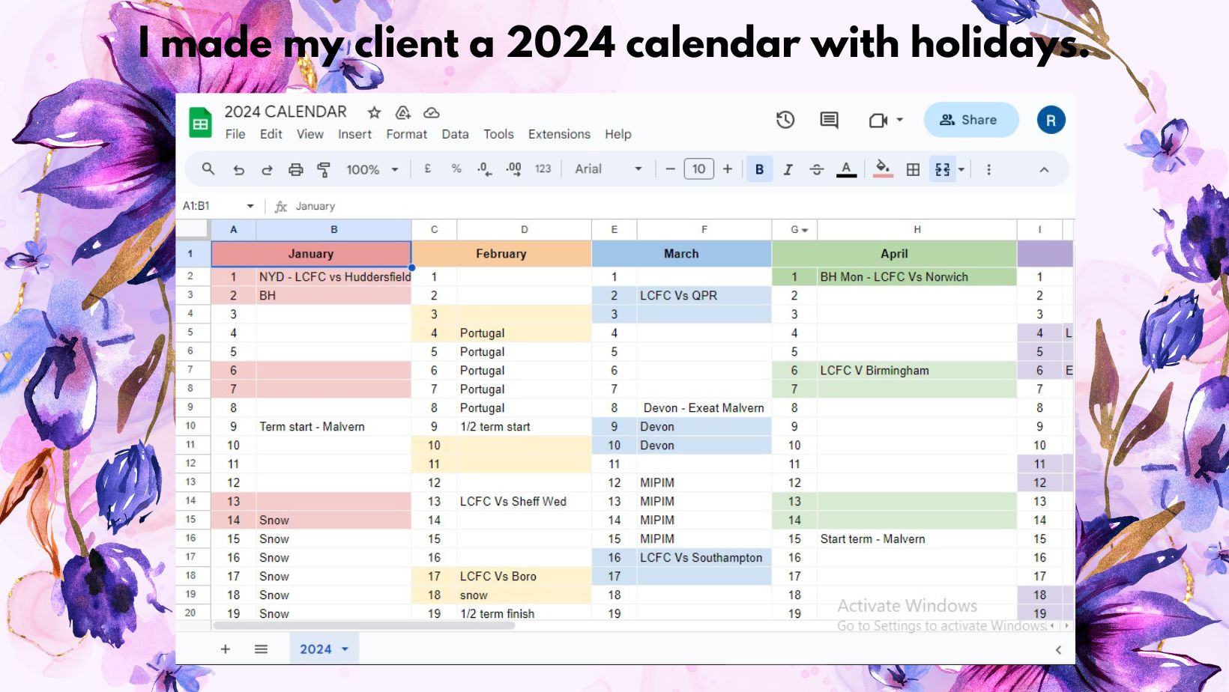Expand the side panel chevron
The width and height of the screenshot is (1229, 692).
pos(1058,650)
